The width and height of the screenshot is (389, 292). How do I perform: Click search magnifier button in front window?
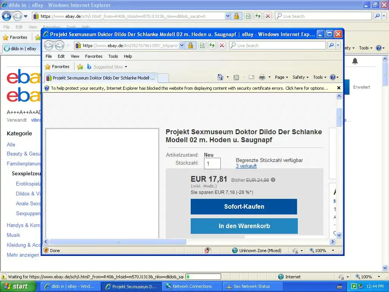(x=332, y=46)
